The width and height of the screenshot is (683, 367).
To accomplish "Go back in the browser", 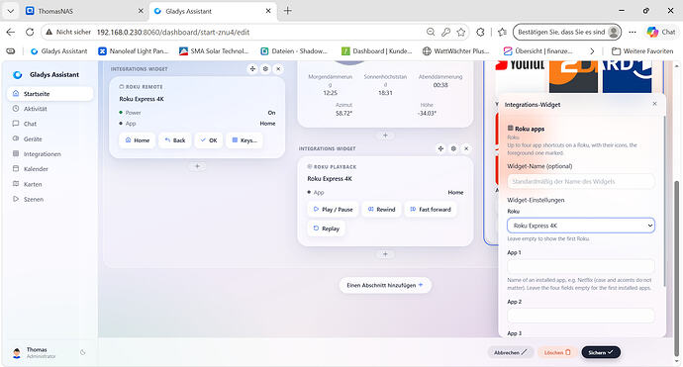I will (11, 32).
